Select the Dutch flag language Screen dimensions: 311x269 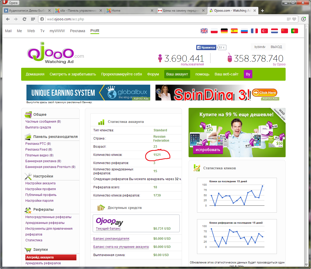(x=275, y=31)
